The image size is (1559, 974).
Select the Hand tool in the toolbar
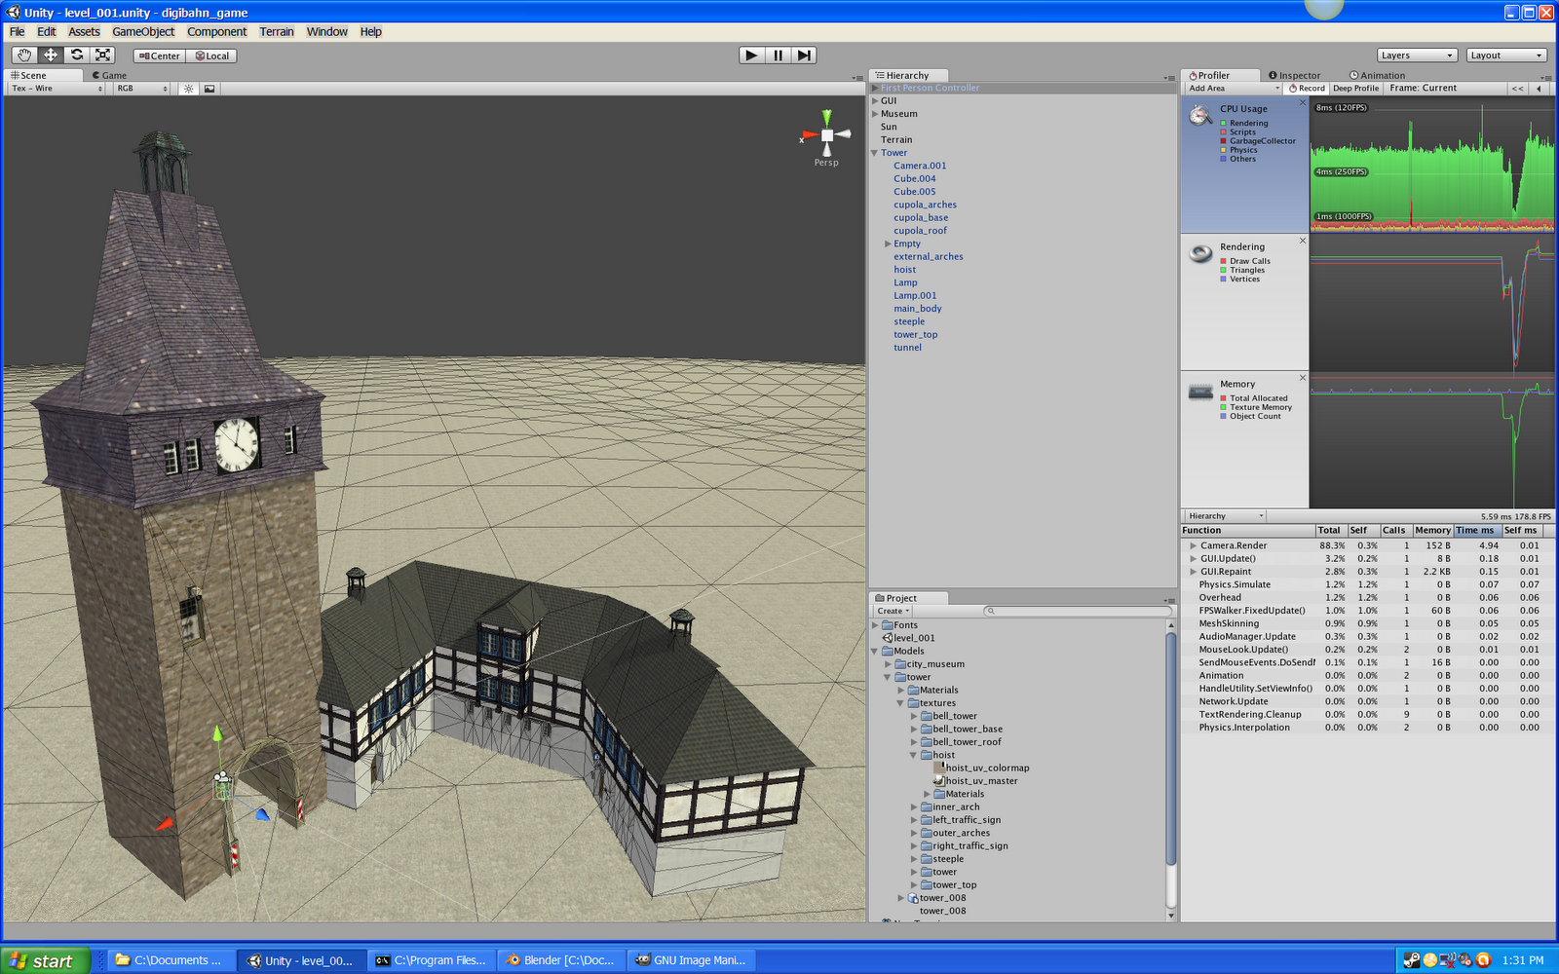tap(24, 56)
